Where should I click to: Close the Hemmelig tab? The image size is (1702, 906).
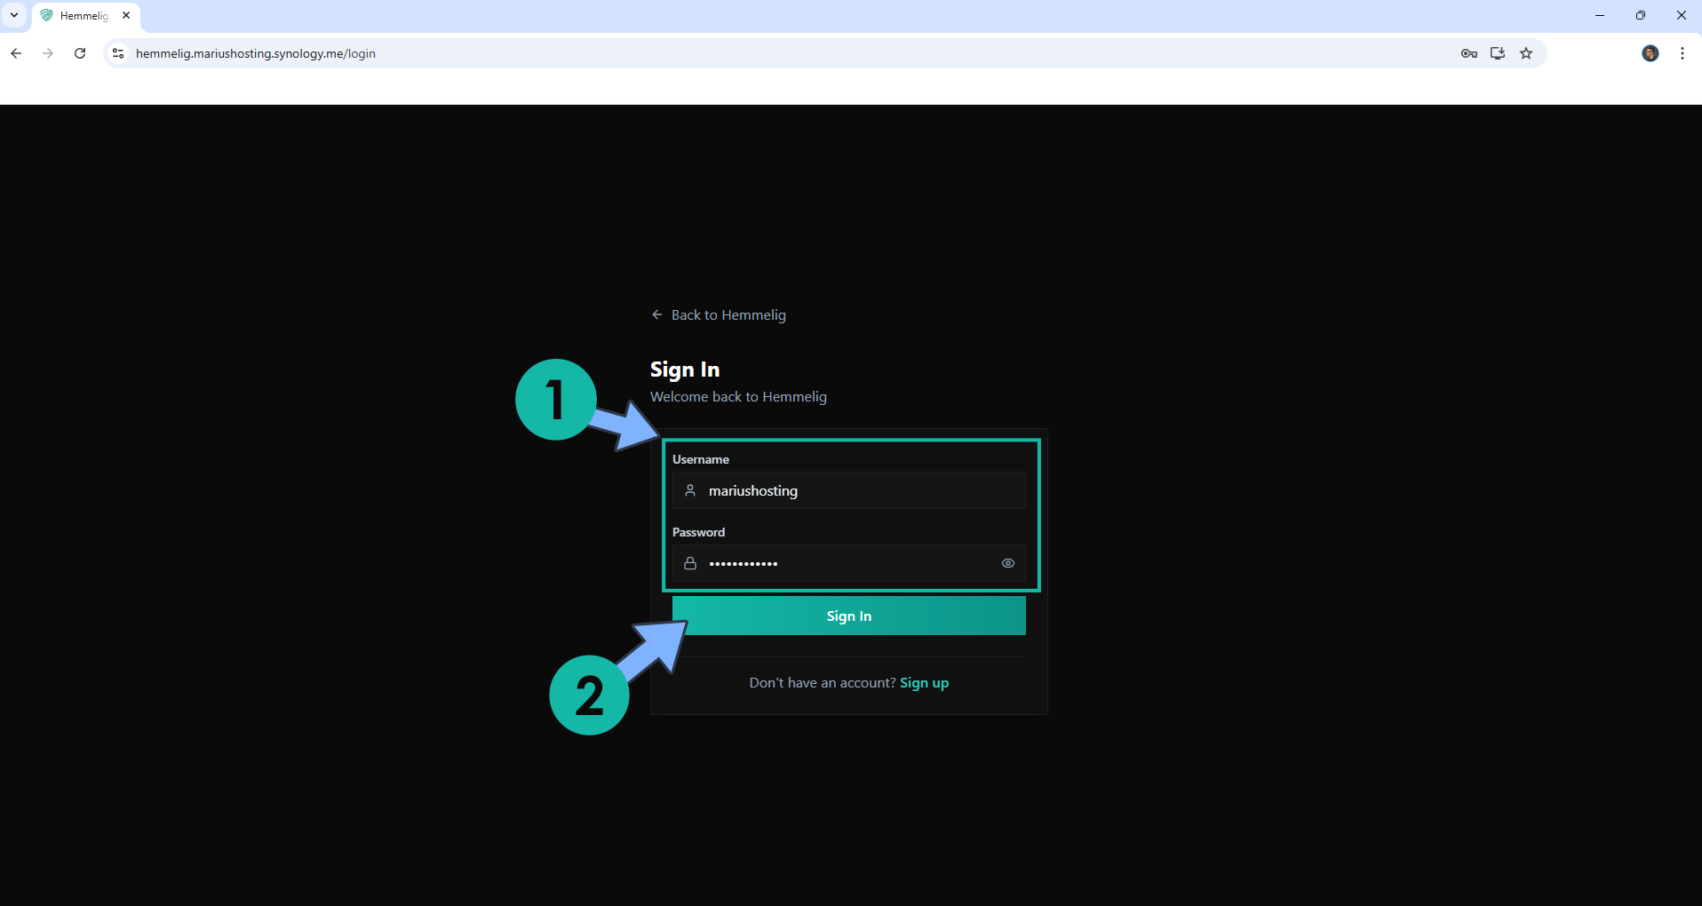pos(126,15)
